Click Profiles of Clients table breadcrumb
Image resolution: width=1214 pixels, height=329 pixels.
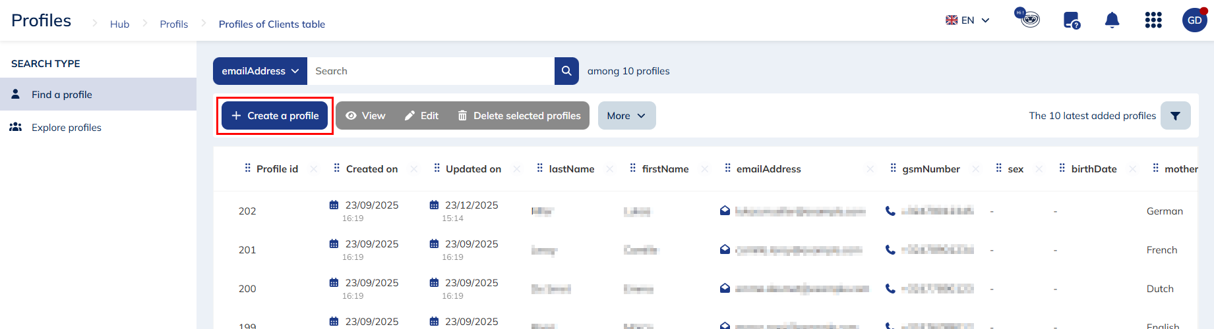pyautogui.click(x=272, y=24)
